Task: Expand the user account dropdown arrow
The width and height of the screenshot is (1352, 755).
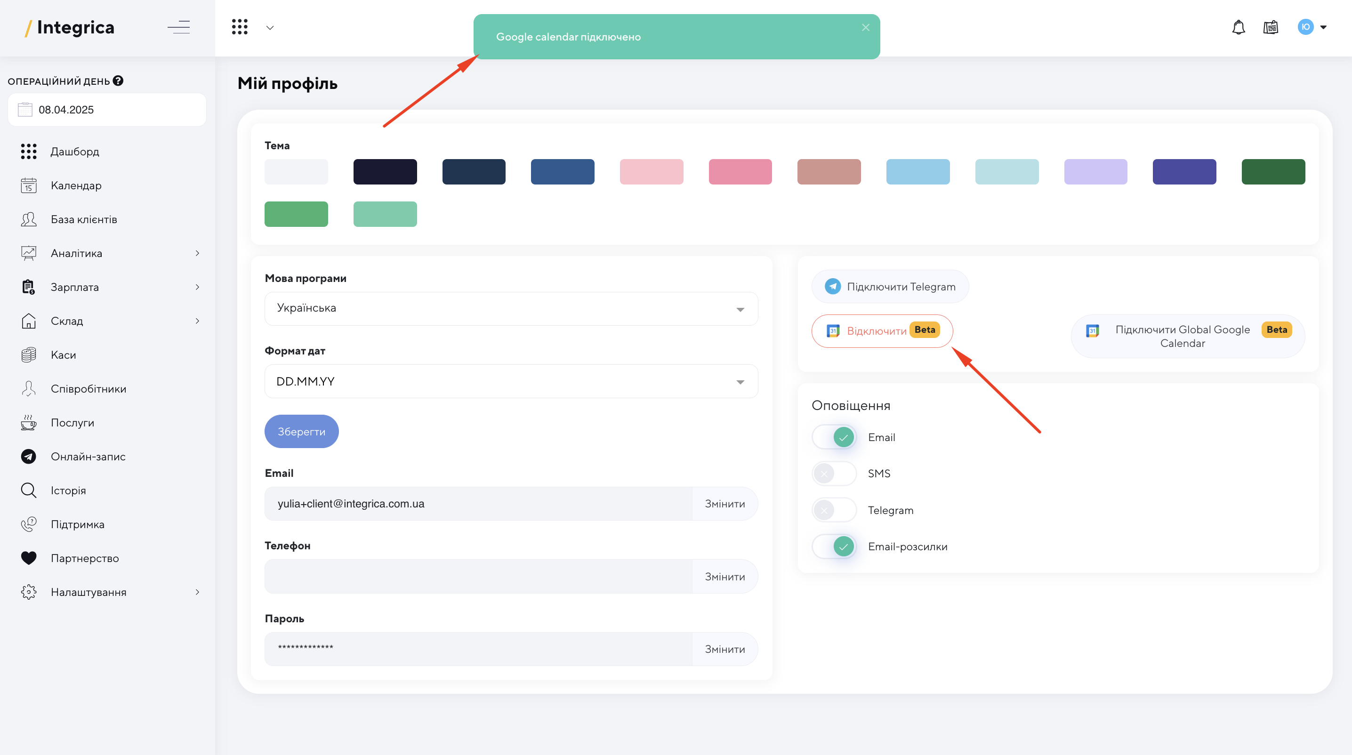Action: coord(1323,27)
